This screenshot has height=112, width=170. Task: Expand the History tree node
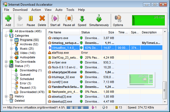(6, 96)
